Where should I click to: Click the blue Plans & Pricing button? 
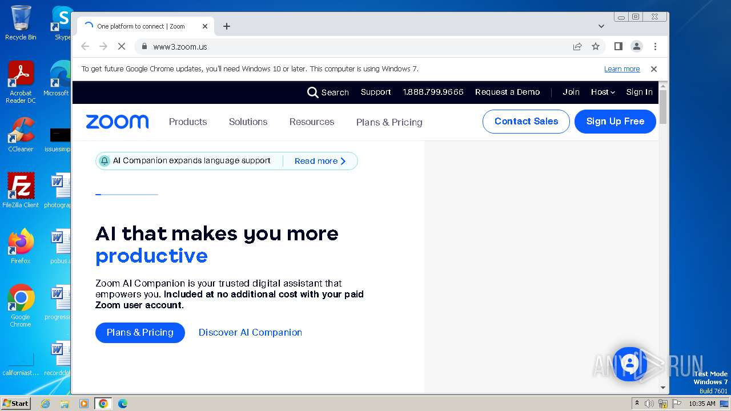(x=140, y=333)
